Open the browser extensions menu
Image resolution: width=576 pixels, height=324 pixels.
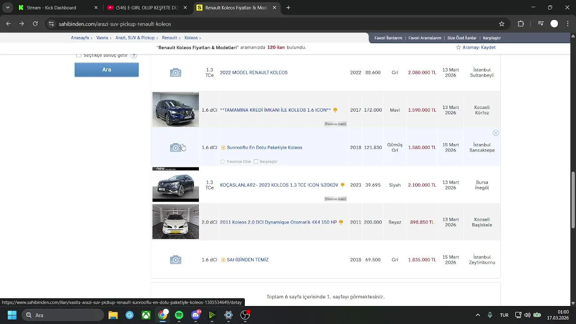tap(521, 24)
